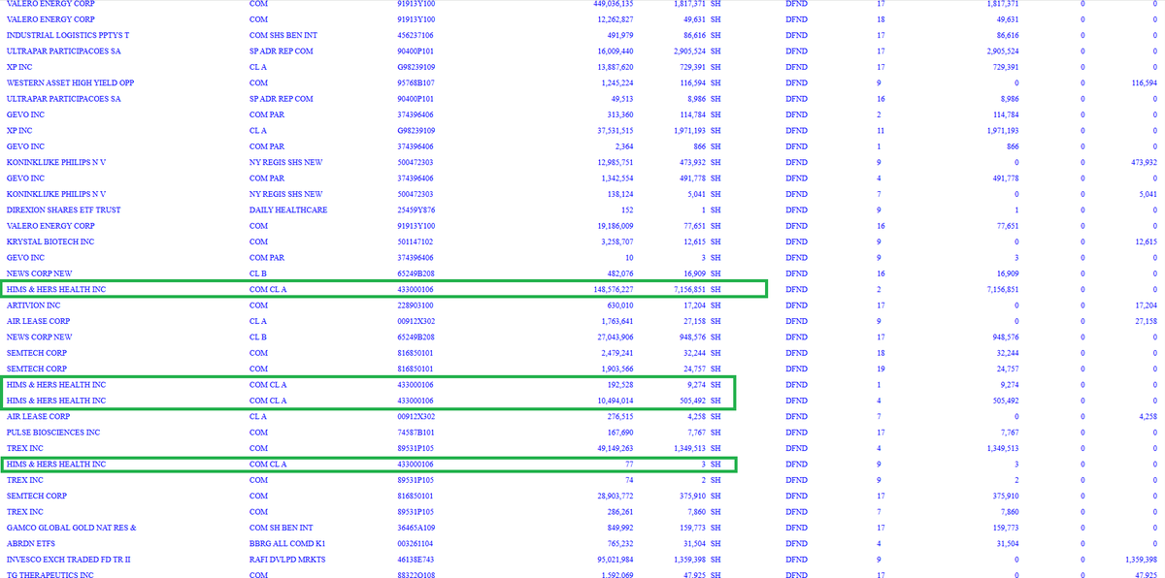Select the value '2,364' for Gevo

click(624, 145)
